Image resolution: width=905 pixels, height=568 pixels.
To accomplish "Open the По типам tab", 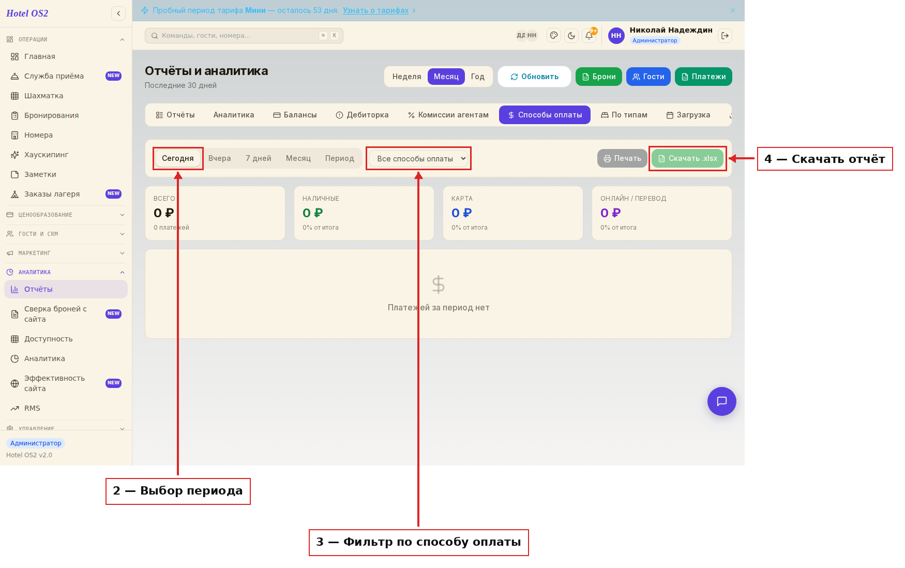I will pos(624,115).
